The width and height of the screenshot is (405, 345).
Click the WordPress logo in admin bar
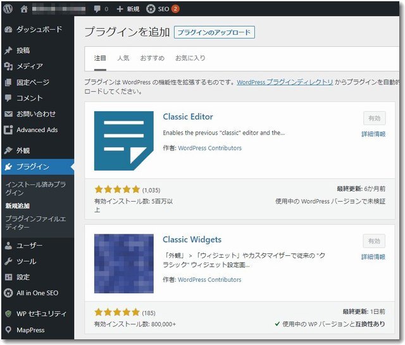pos(8,9)
